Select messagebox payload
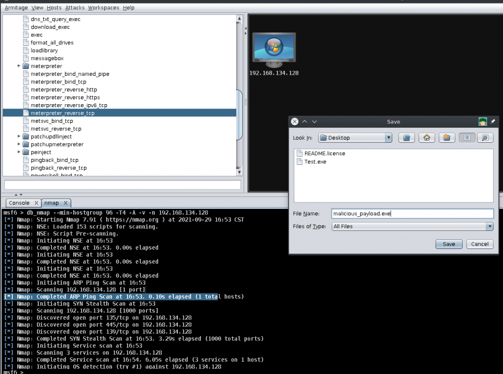This screenshot has width=503, height=374. point(47,58)
